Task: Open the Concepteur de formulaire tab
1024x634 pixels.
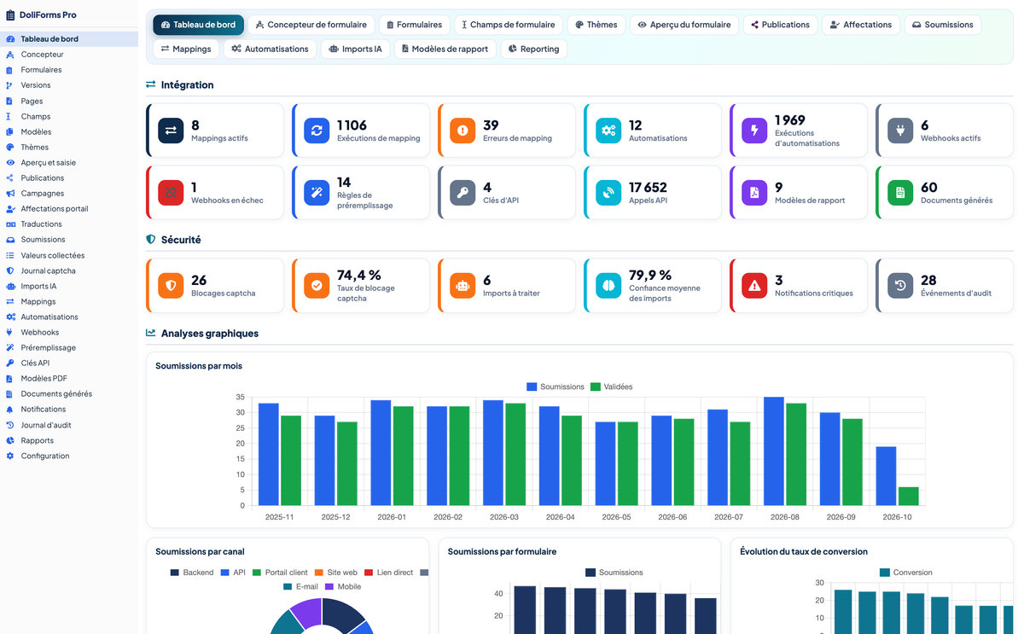Action: point(311,25)
